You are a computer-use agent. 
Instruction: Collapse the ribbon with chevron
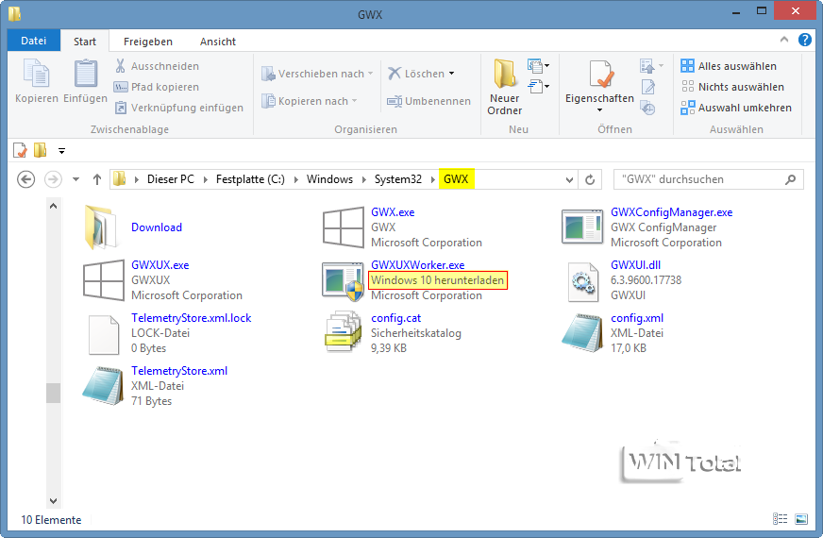(784, 40)
